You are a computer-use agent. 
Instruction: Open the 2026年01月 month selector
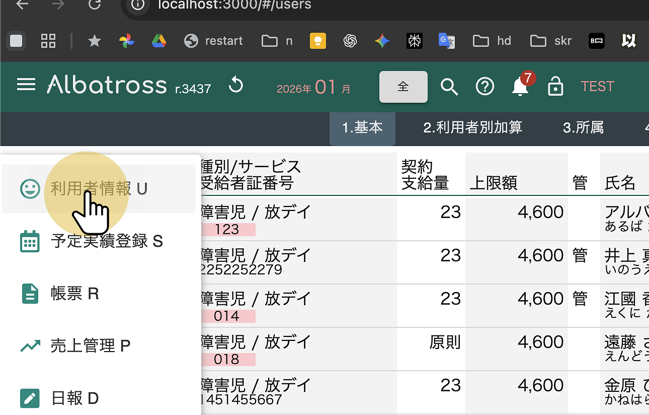click(x=313, y=88)
